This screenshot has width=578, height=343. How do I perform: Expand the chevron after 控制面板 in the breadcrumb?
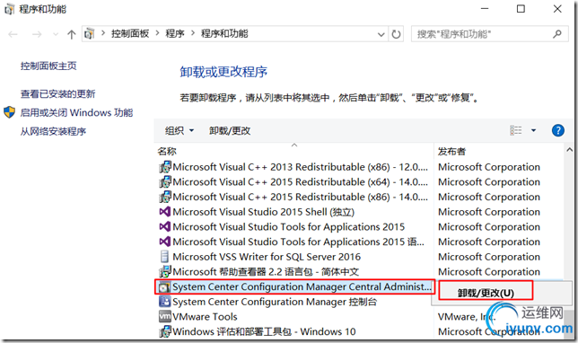click(x=157, y=33)
